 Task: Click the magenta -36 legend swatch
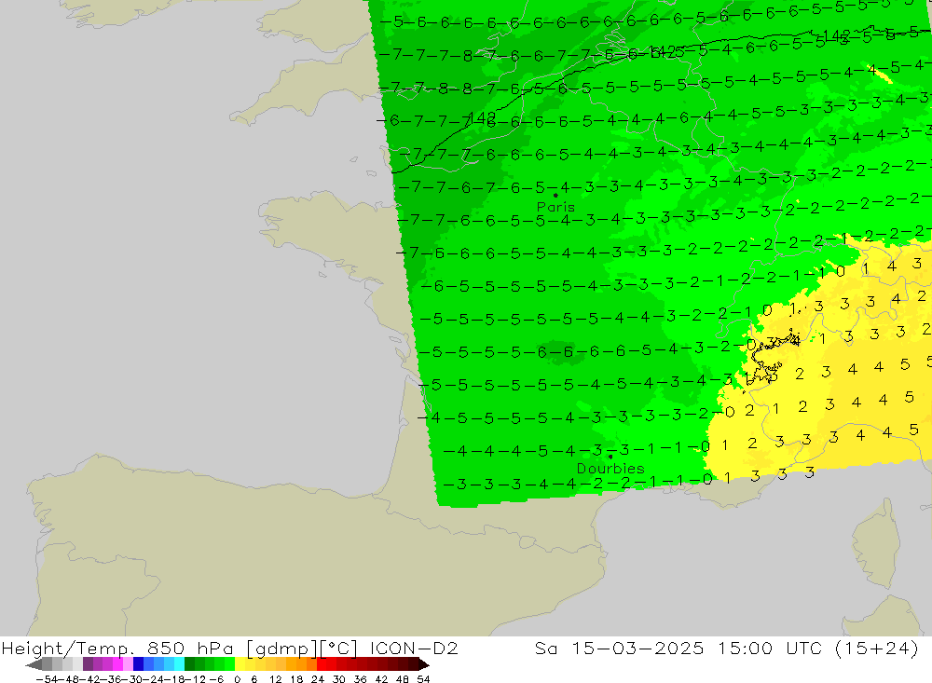(x=117, y=664)
